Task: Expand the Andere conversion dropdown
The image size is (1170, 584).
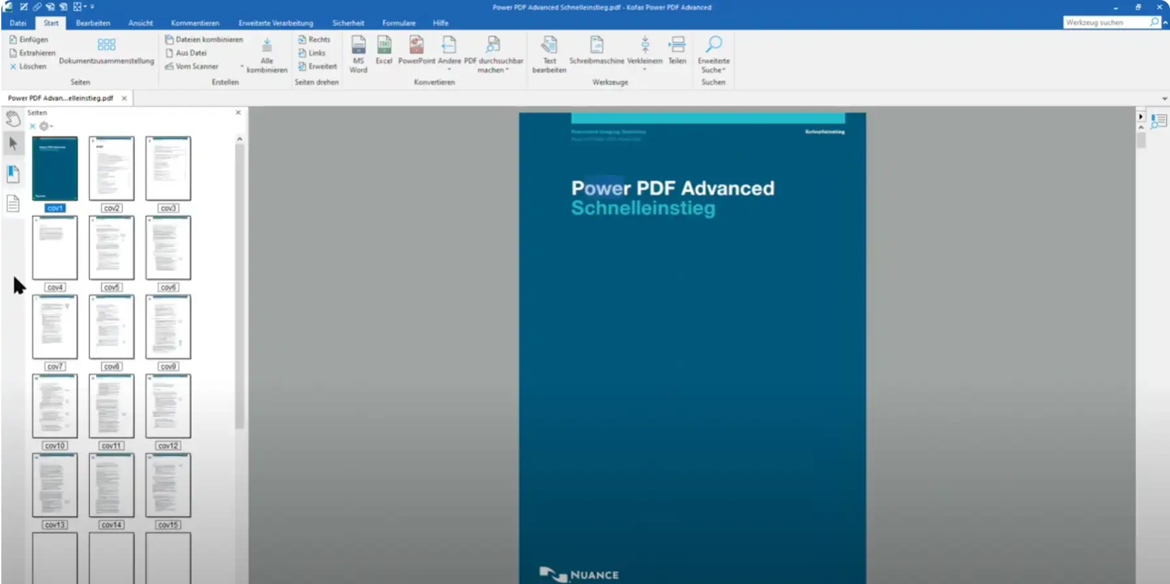Action: 449,54
